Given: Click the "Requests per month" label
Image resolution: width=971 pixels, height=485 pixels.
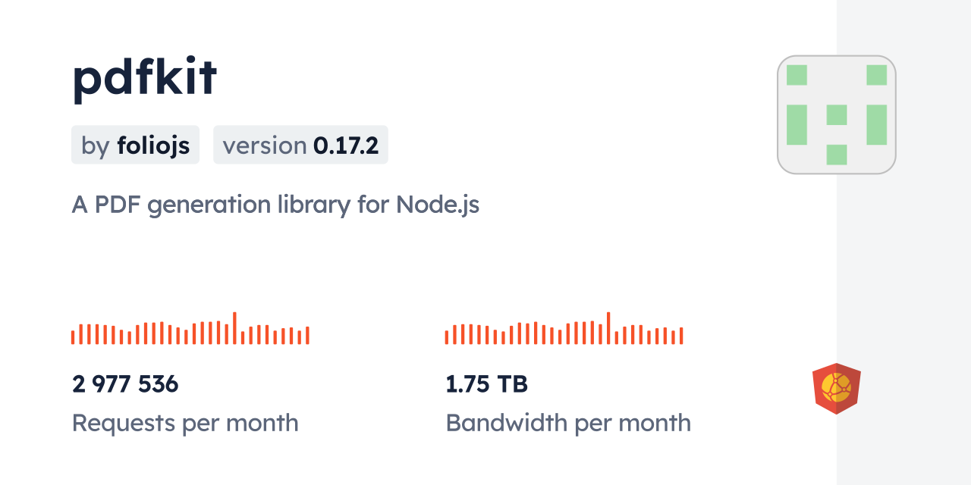Looking at the screenshot, I should click(185, 423).
